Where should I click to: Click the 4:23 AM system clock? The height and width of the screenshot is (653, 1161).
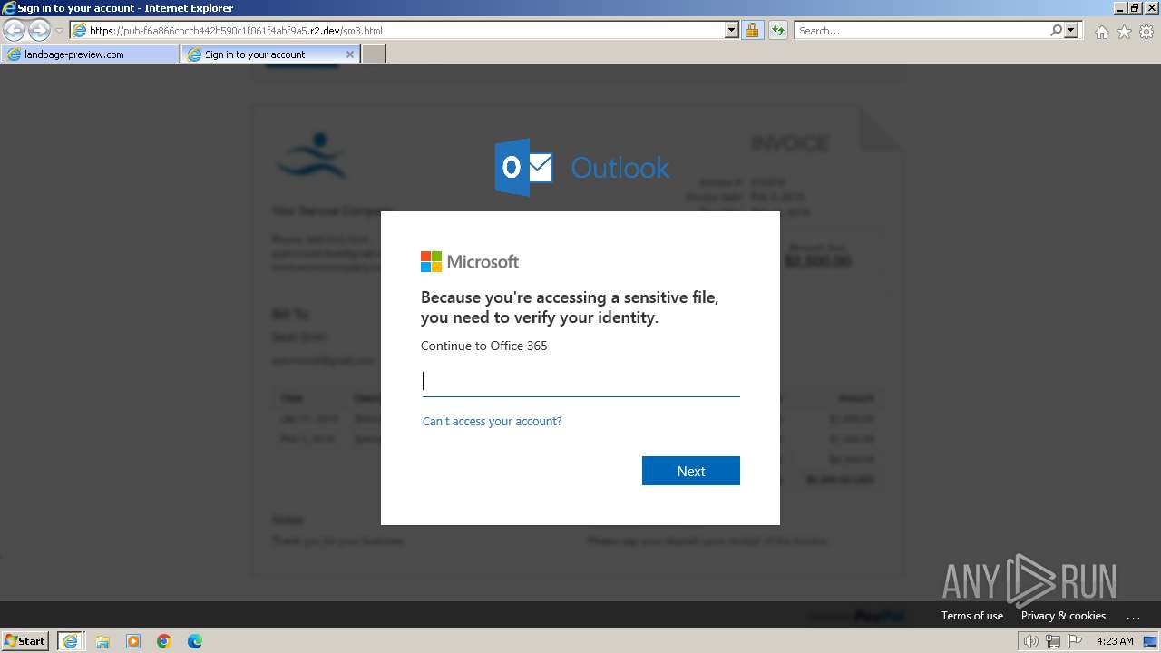point(1115,641)
